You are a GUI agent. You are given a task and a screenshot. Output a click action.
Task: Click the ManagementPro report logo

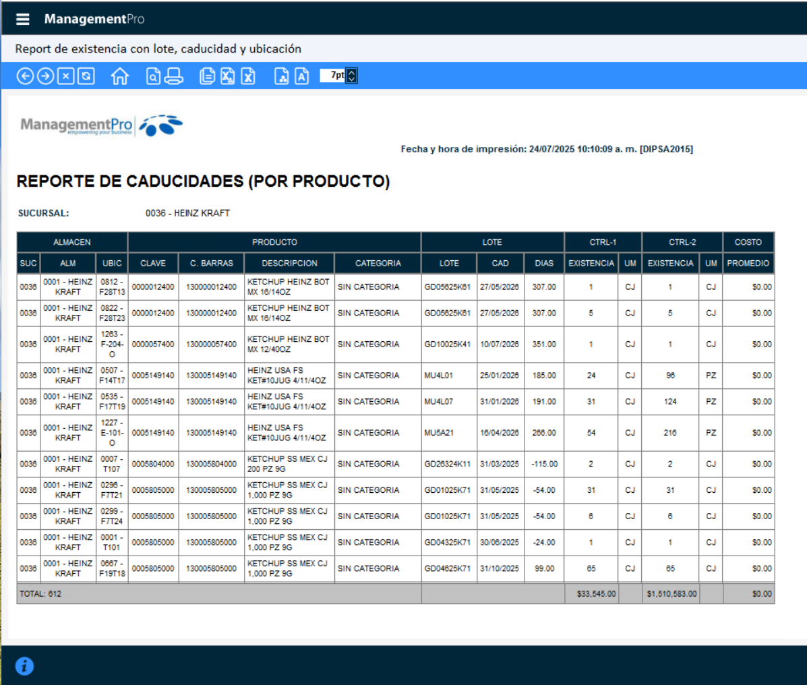click(x=101, y=125)
